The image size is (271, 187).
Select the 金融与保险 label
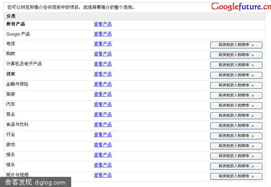coord(17,84)
